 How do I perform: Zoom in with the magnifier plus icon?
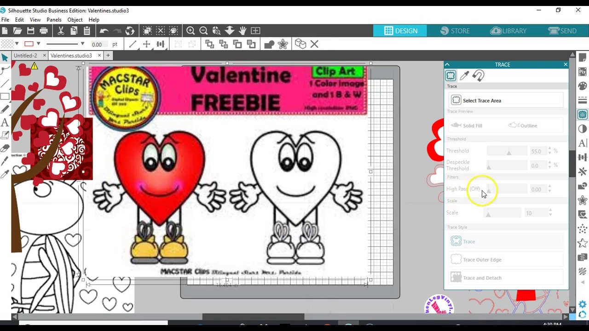click(191, 31)
